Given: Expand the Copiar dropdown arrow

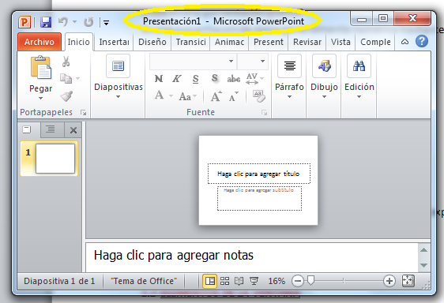Looking at the screenshot, I should coord(78,78).
